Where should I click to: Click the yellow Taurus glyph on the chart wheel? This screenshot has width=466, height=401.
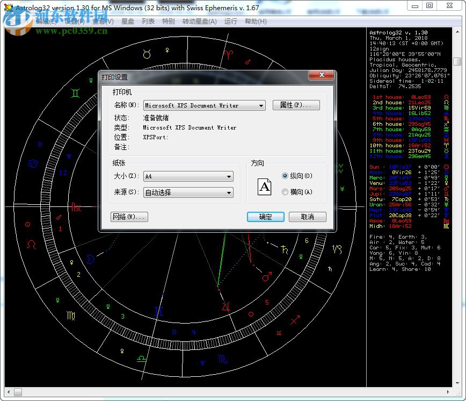click(x=147, y=54)
